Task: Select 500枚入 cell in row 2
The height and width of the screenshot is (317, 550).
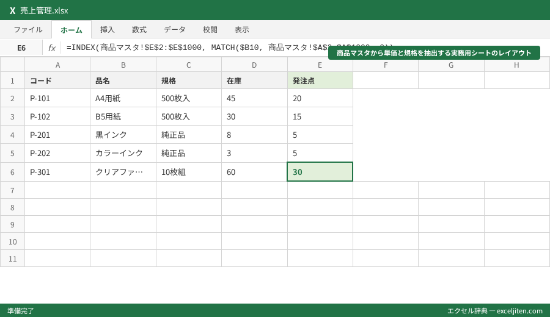Action: tap(189, 98)
